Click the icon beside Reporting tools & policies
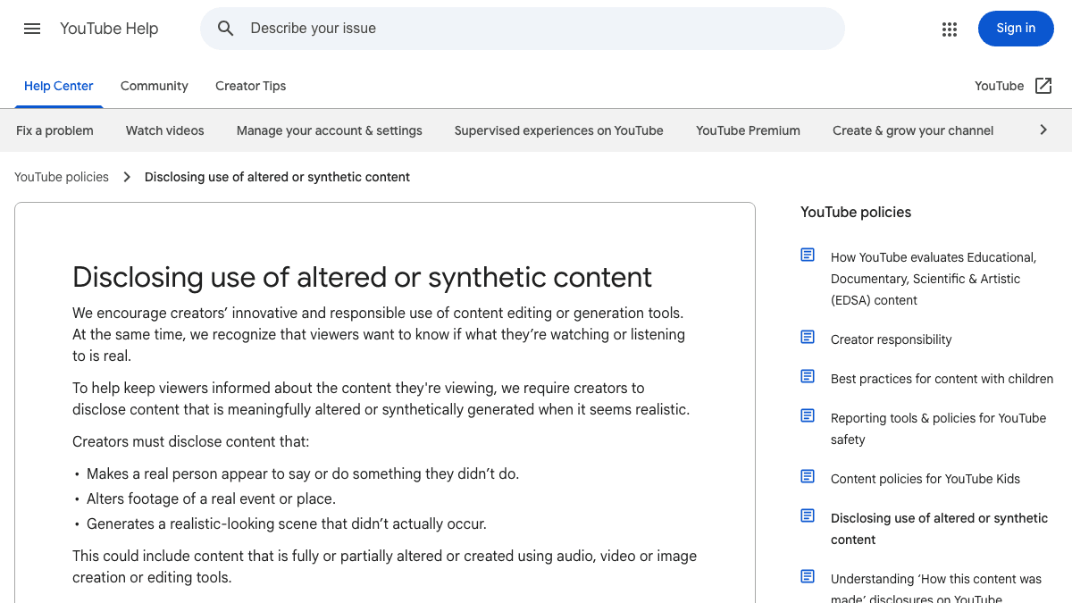Screen dimensions: 1072x603 coord(808,416)
